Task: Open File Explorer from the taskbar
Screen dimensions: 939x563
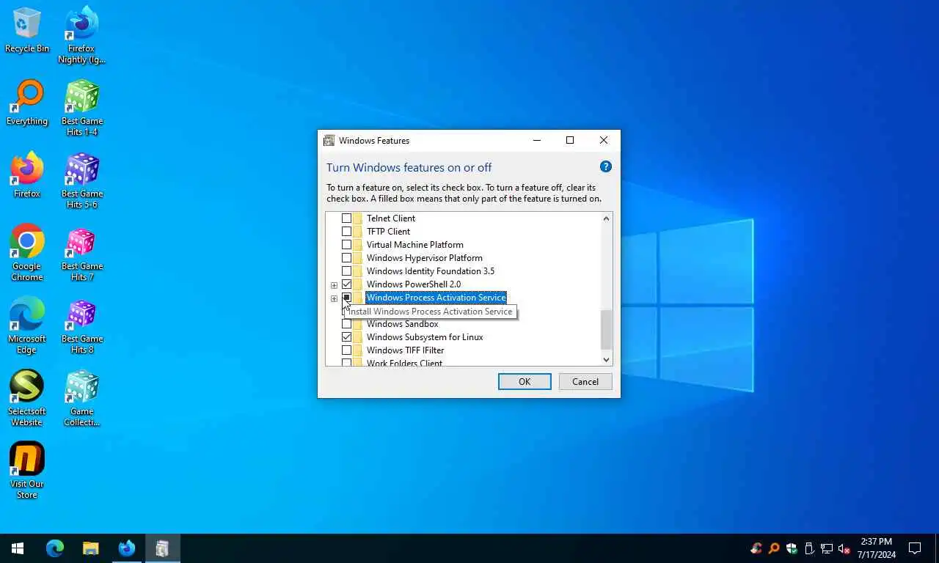Action: coord(91,548)
